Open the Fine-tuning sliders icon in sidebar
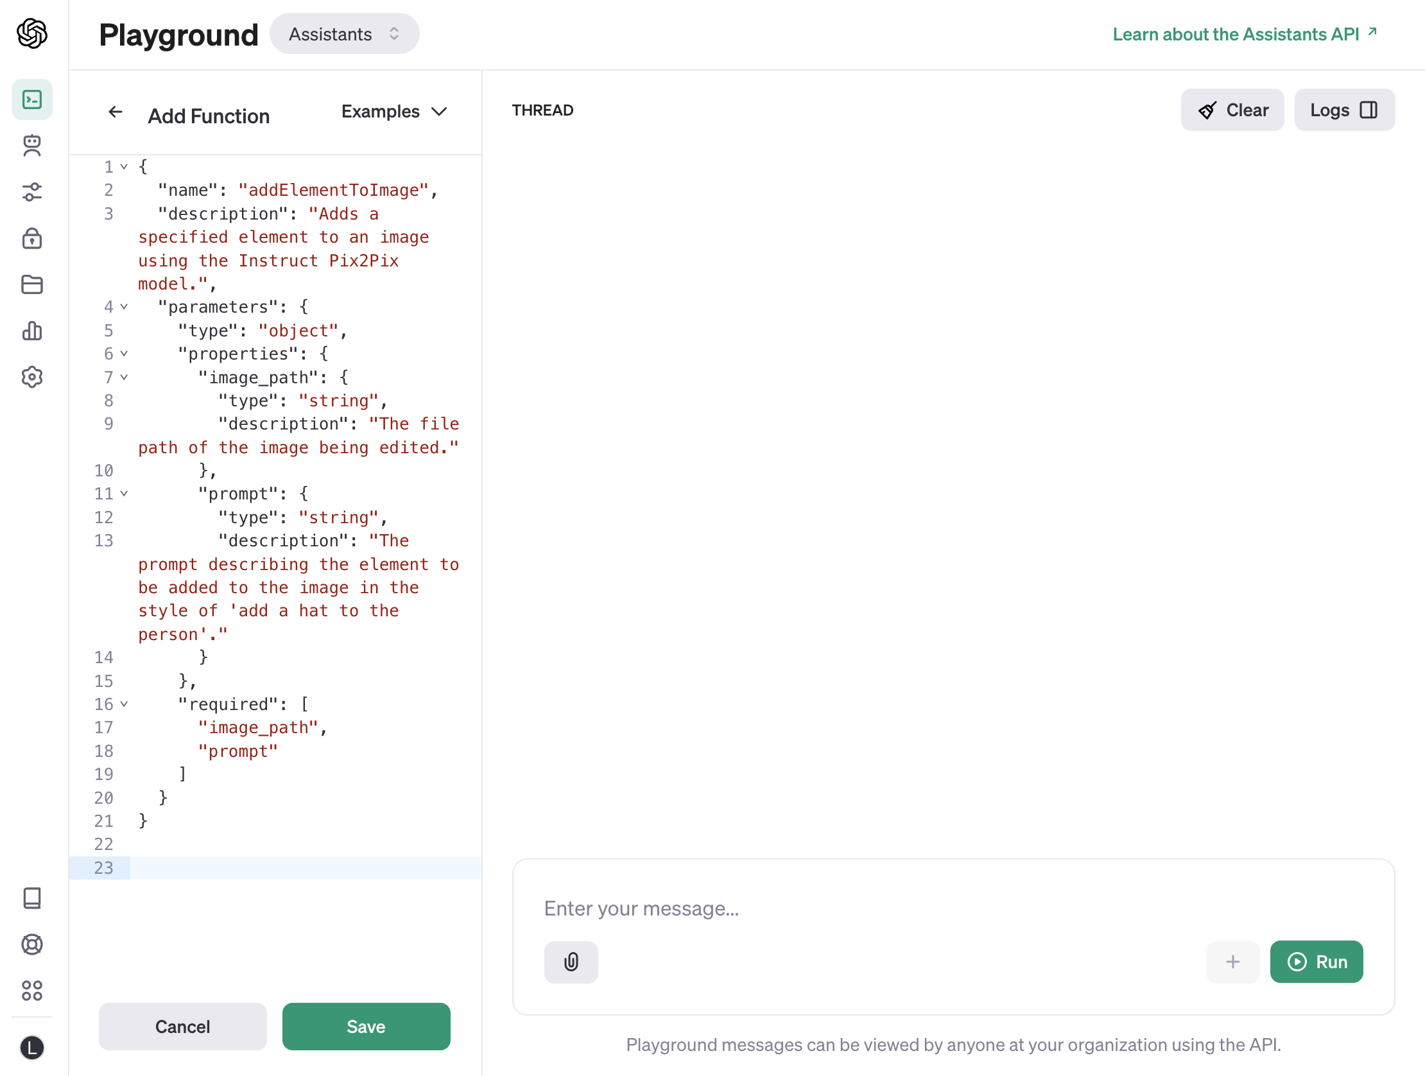This screenshot has height=1076, width=1425. pos(32,191)
